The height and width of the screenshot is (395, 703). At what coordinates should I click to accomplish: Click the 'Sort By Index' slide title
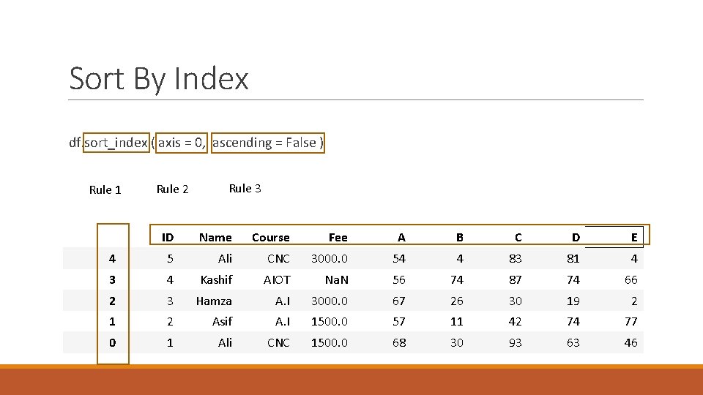click(x=159, y=78)
